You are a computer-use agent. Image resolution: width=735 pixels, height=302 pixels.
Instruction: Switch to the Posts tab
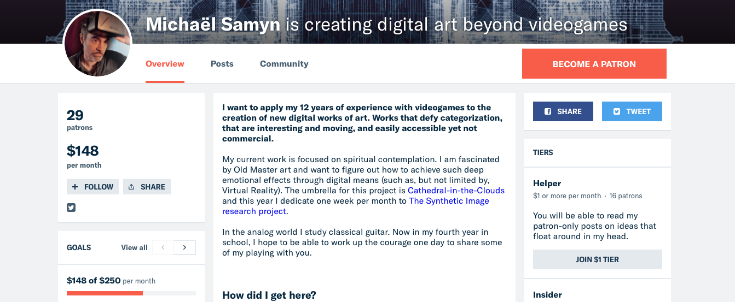click(222, 64)
